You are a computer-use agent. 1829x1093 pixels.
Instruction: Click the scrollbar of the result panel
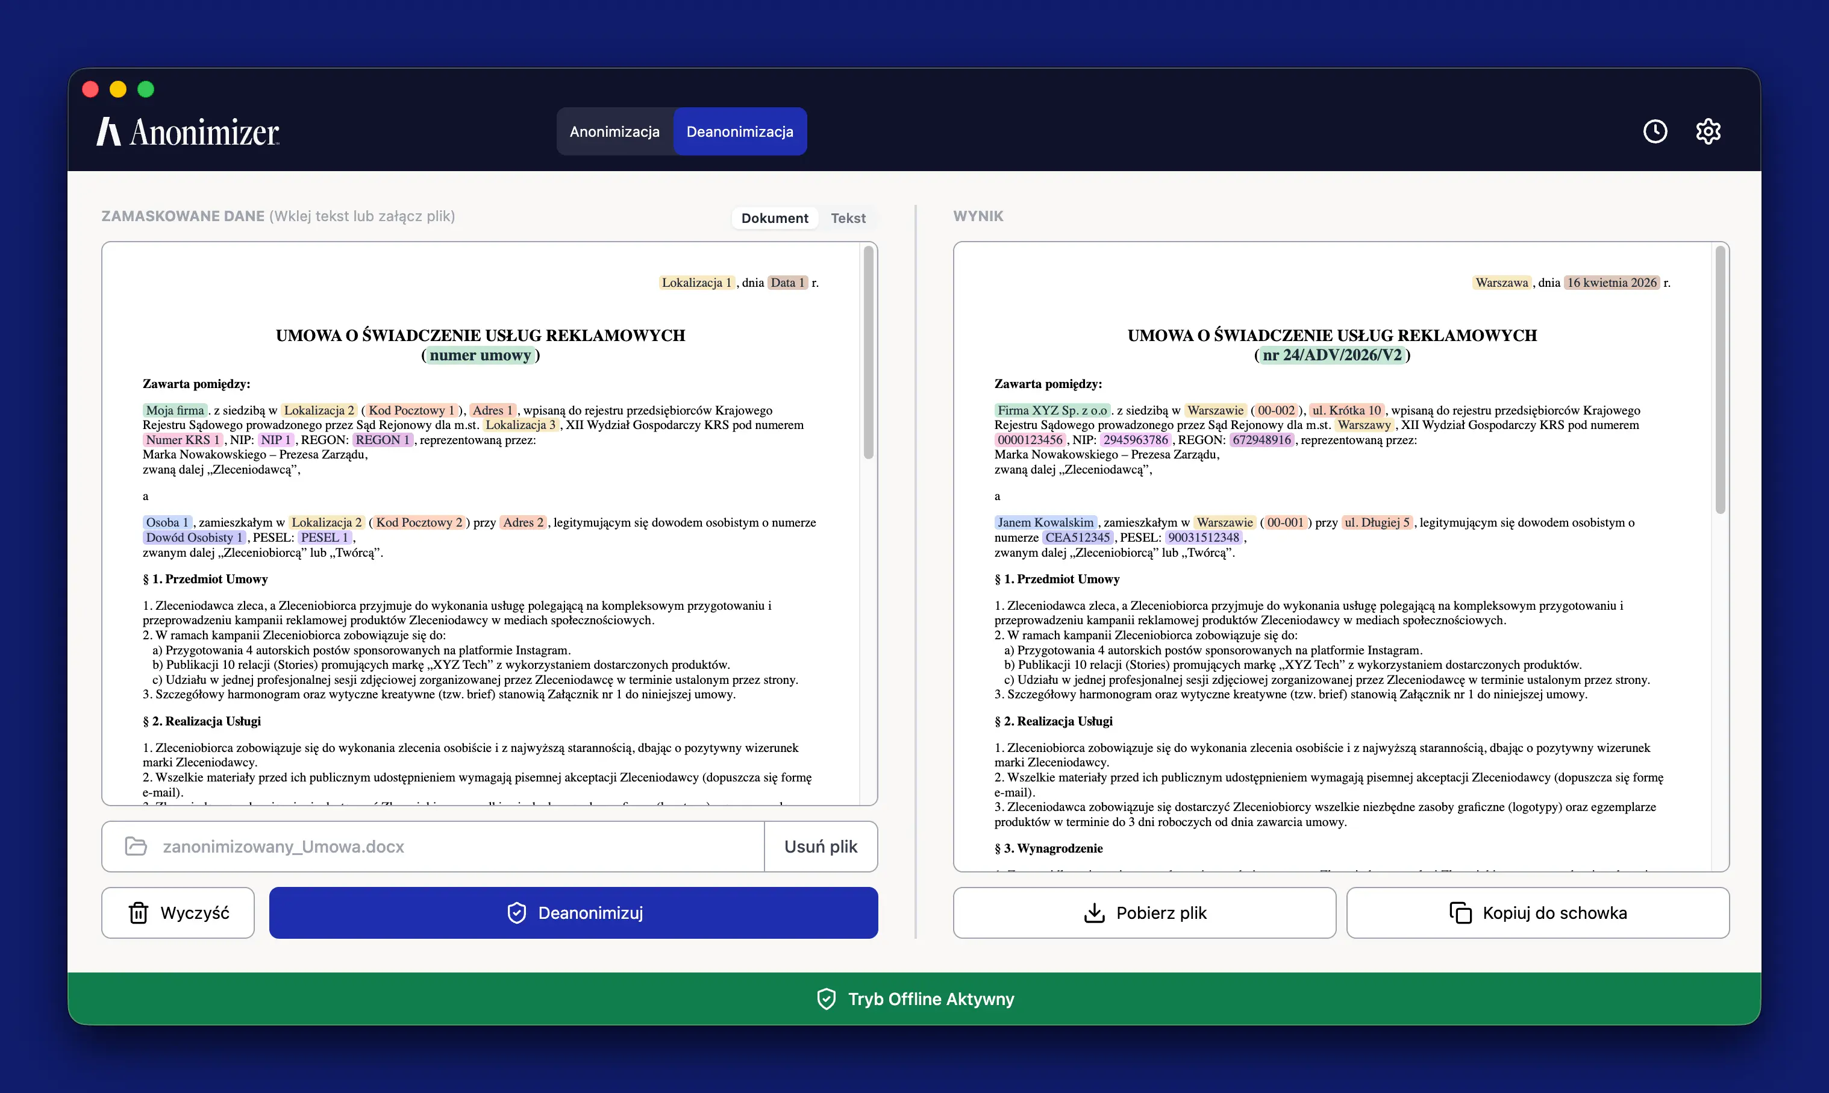pyautogui.click(x=1720, y=380)
